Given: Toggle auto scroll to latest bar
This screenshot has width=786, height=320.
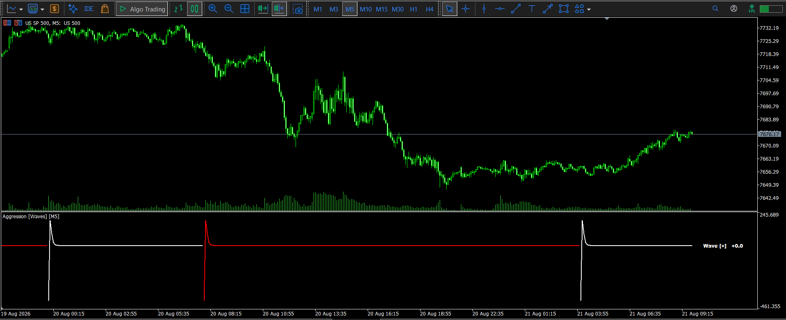Looking at the screenshot, I should [263, 9].
